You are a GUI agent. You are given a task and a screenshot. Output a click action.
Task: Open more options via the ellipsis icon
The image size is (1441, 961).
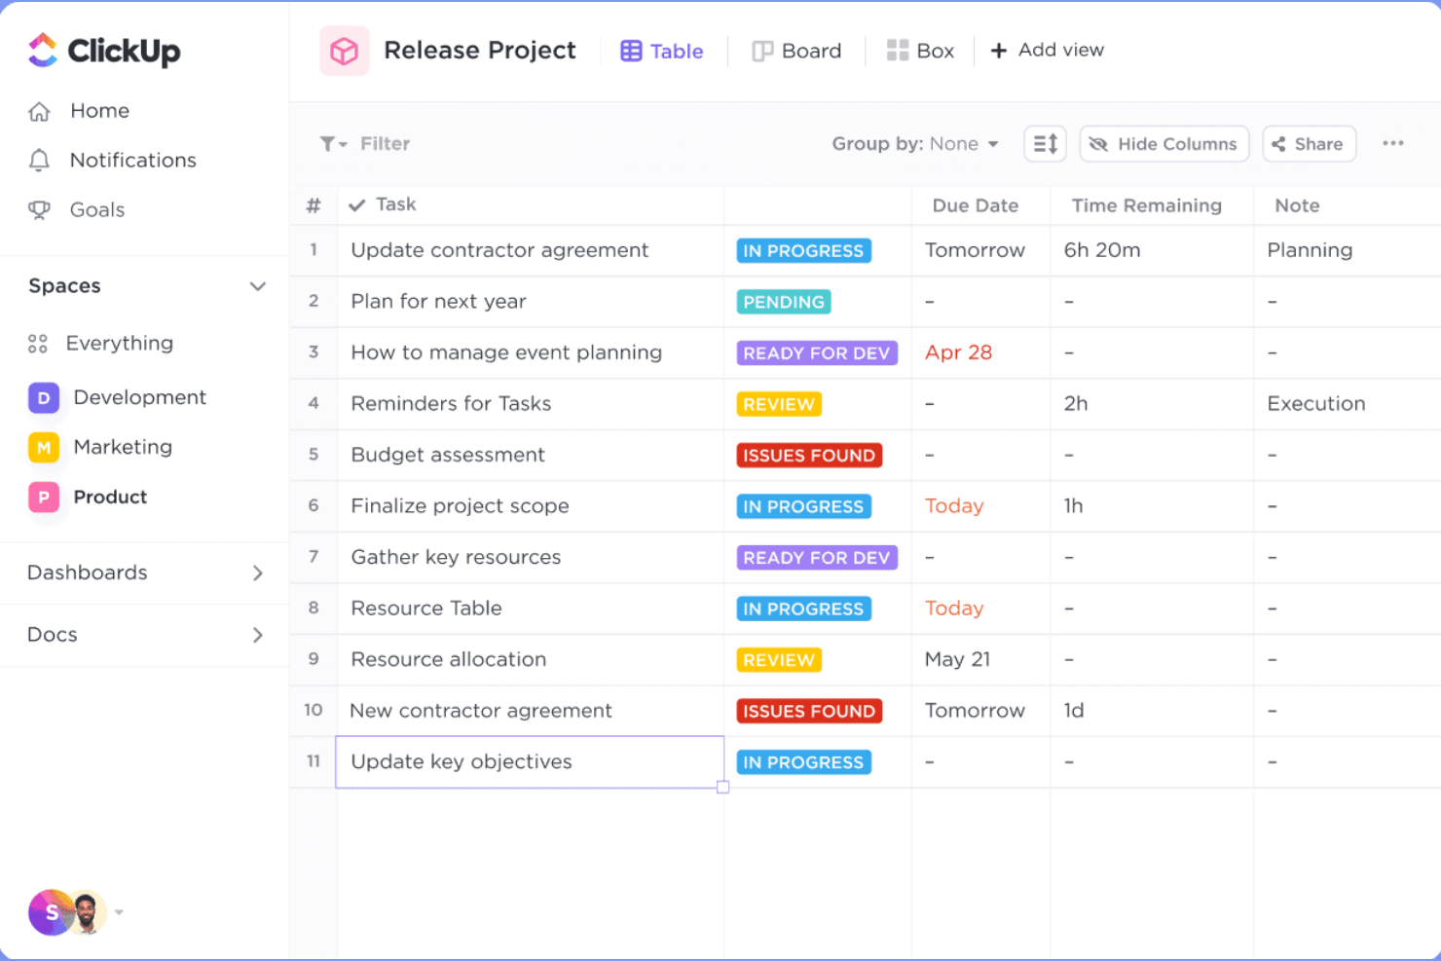click(1393, 143)
